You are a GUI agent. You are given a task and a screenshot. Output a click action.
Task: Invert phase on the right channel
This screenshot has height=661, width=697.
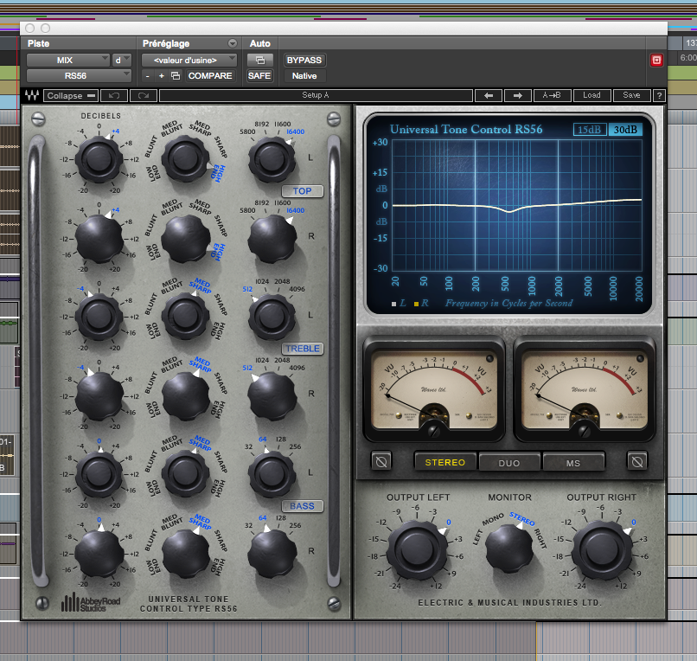[x=637, y=462]
